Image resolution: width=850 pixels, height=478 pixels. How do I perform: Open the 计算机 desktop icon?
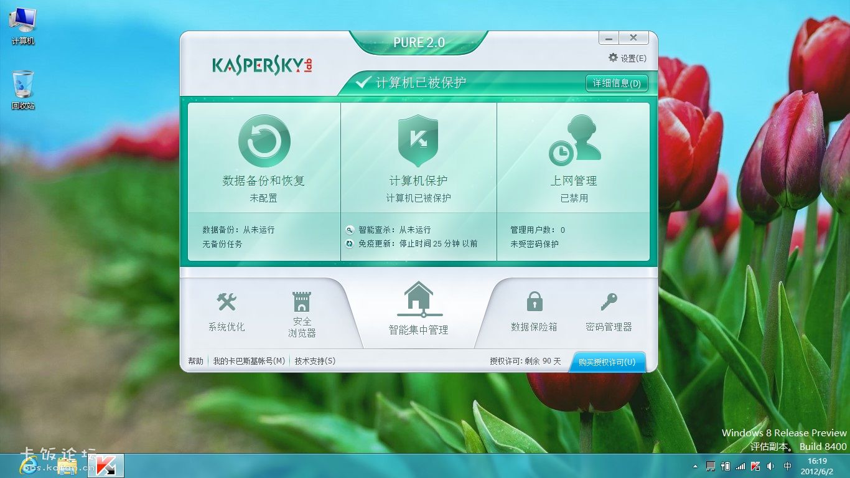point(23,26)
